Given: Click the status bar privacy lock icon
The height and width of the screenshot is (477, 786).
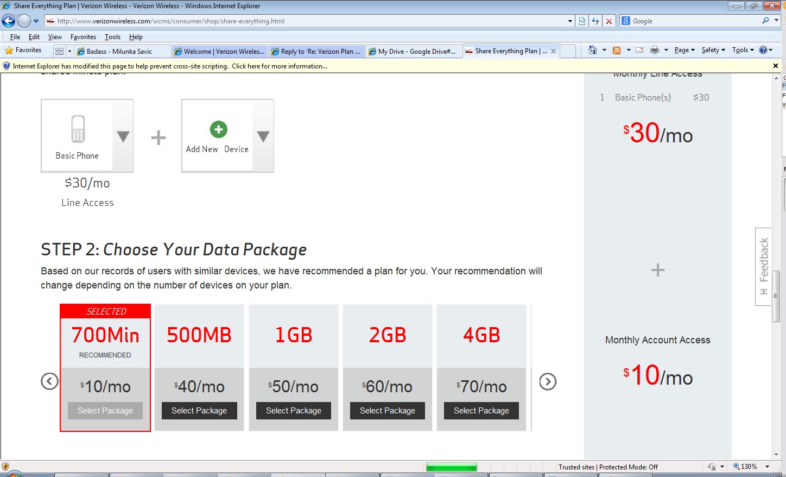Looking at the screenshot, I should [x=712, y=467].
